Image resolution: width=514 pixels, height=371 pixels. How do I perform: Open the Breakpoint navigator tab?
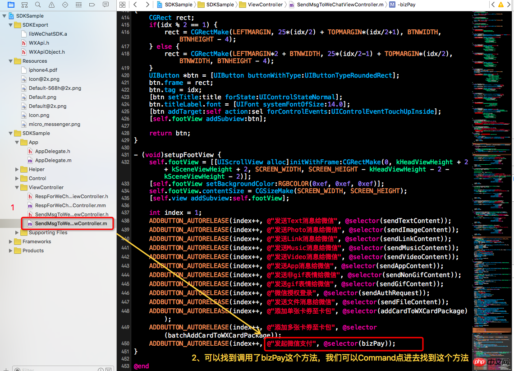click(92, 5)
